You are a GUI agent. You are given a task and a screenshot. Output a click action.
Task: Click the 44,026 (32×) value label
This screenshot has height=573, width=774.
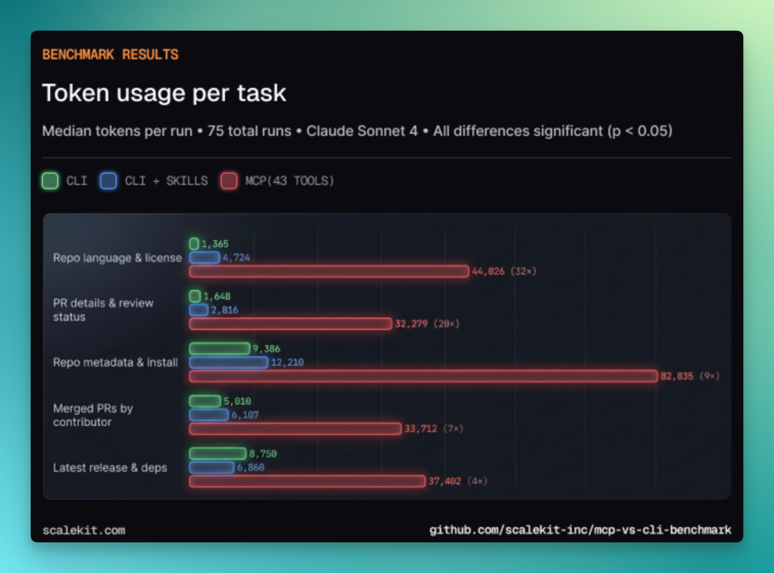tap(504, 271)
